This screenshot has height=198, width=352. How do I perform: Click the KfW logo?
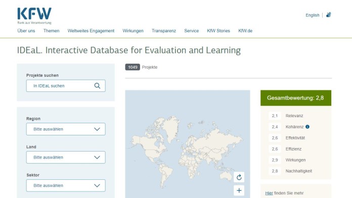34,16
